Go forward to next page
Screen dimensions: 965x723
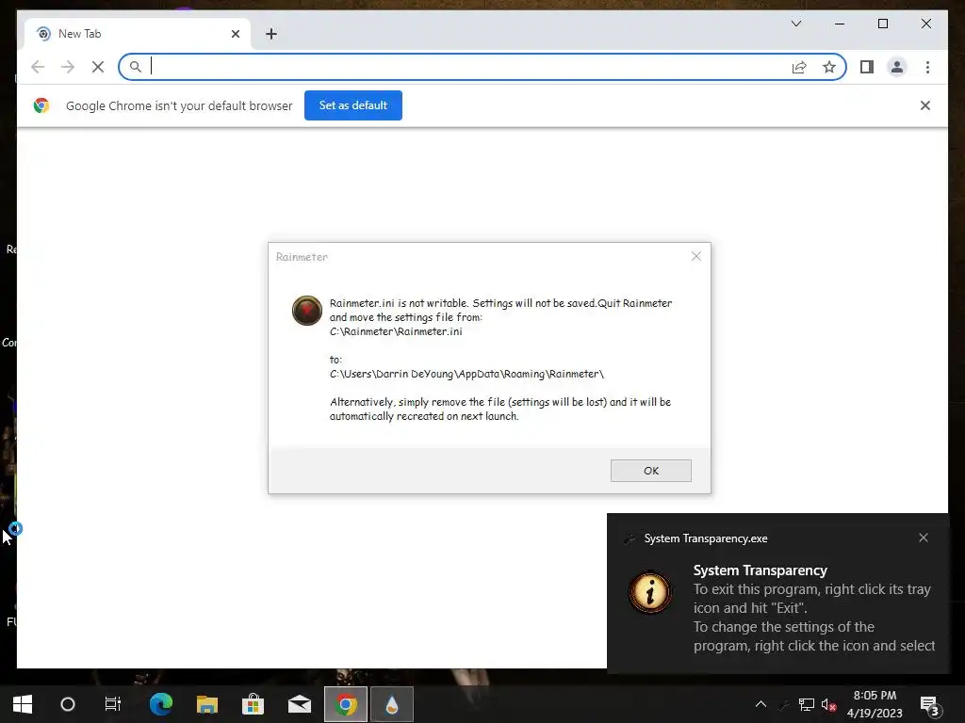68,67
